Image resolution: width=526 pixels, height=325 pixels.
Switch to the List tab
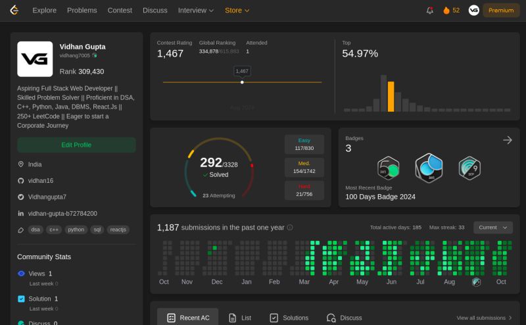pyautogui.click(x=240, y=318)
